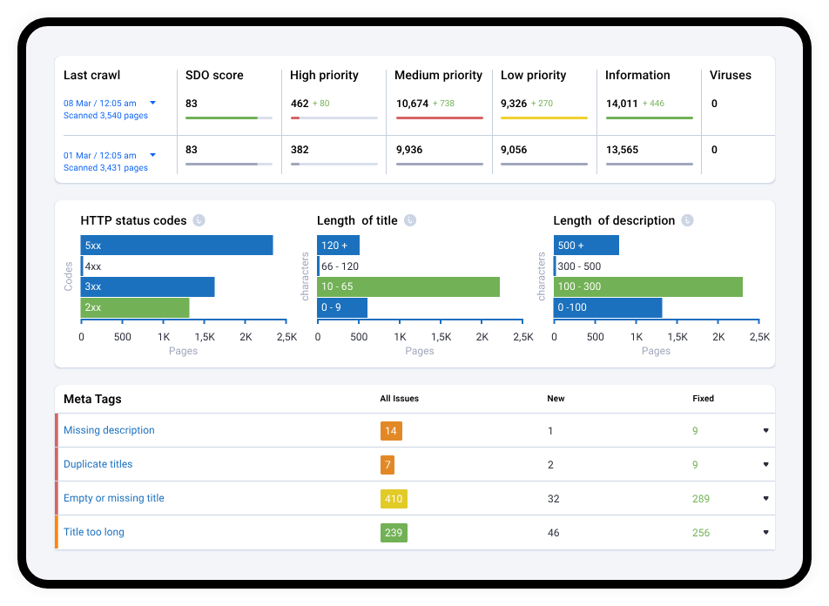Open the Title too long link
Screen dimensions: 829x606
(93, 532)
